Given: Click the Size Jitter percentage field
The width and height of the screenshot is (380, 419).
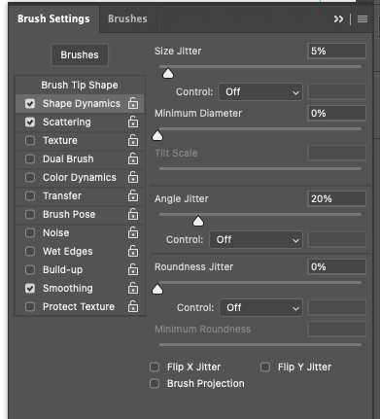Looking at the screenshot, I should pos(337,52).
